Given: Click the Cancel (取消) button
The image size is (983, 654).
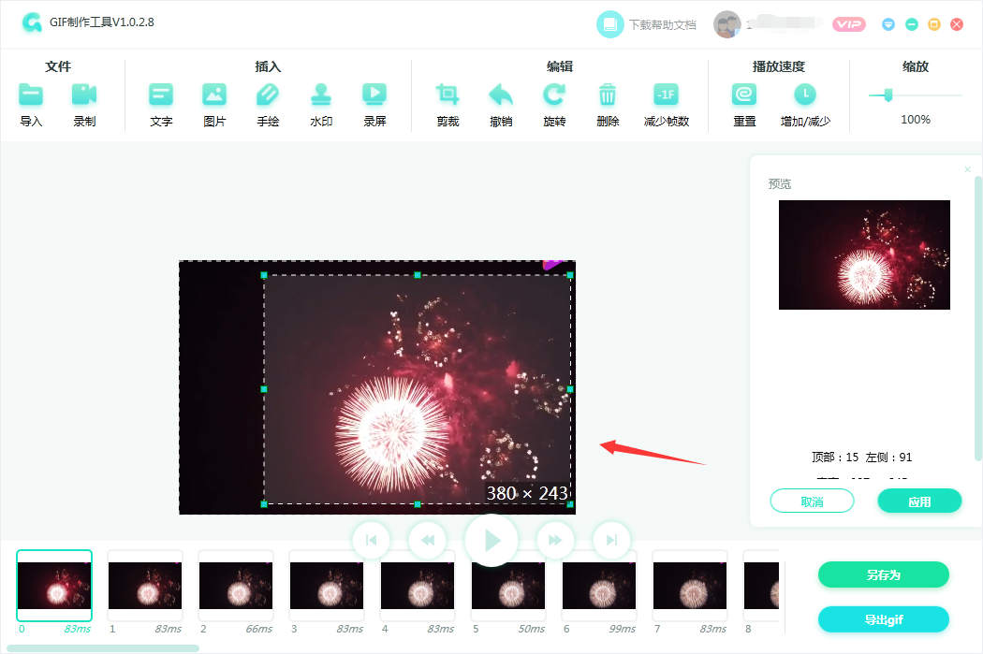Looking at the screenshot, I should [812, 501].
